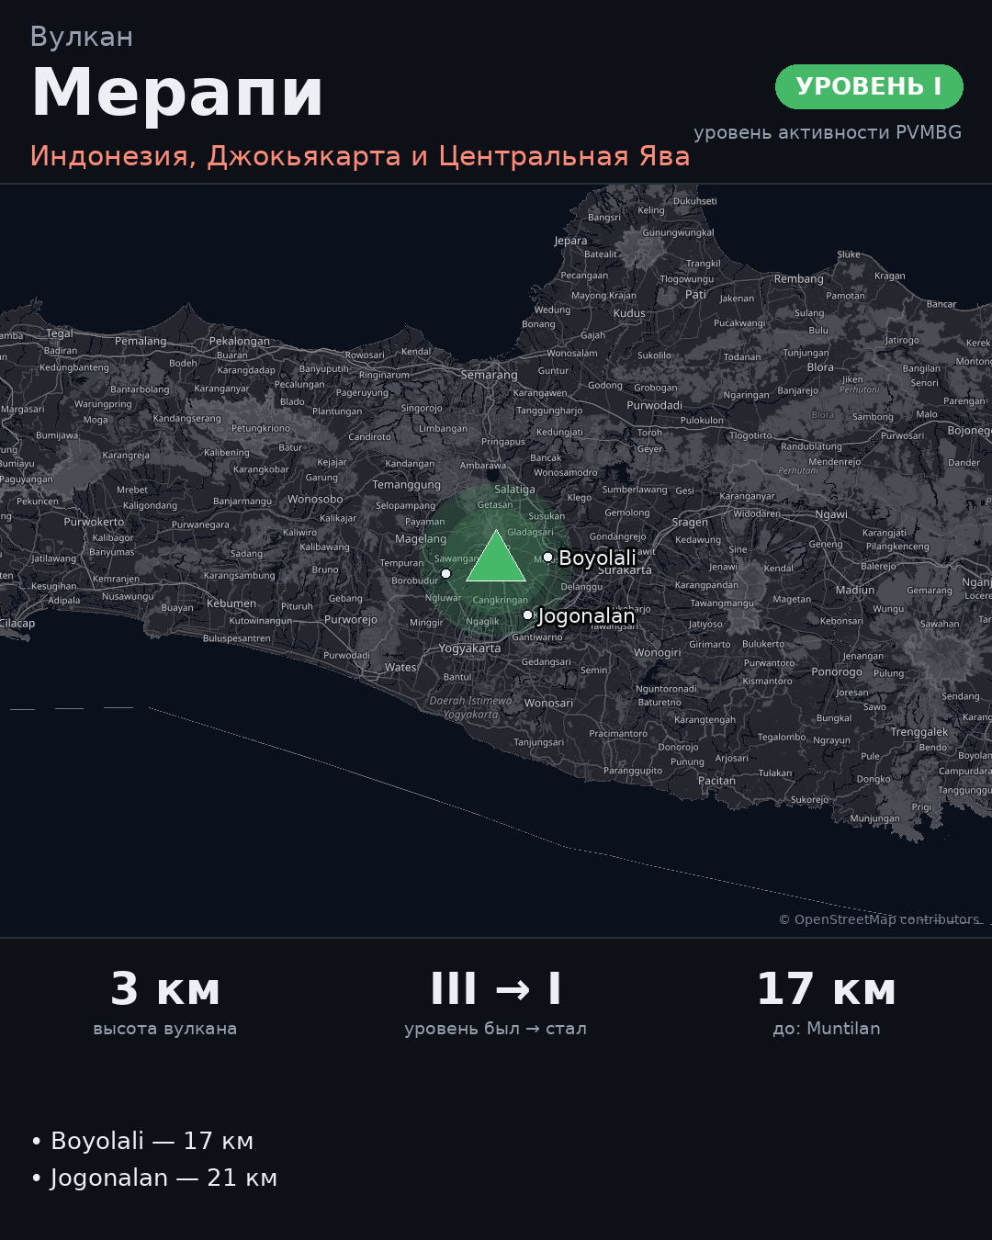
Task: Click the Wonogiri city label
Action: (x=658, y=653)
